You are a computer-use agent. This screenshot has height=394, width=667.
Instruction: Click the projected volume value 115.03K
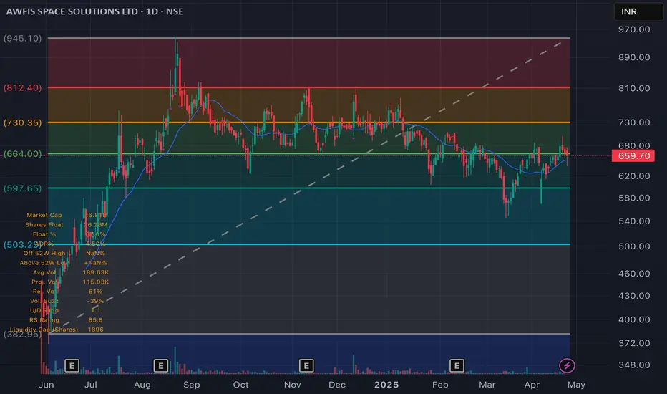click(96, 282)
